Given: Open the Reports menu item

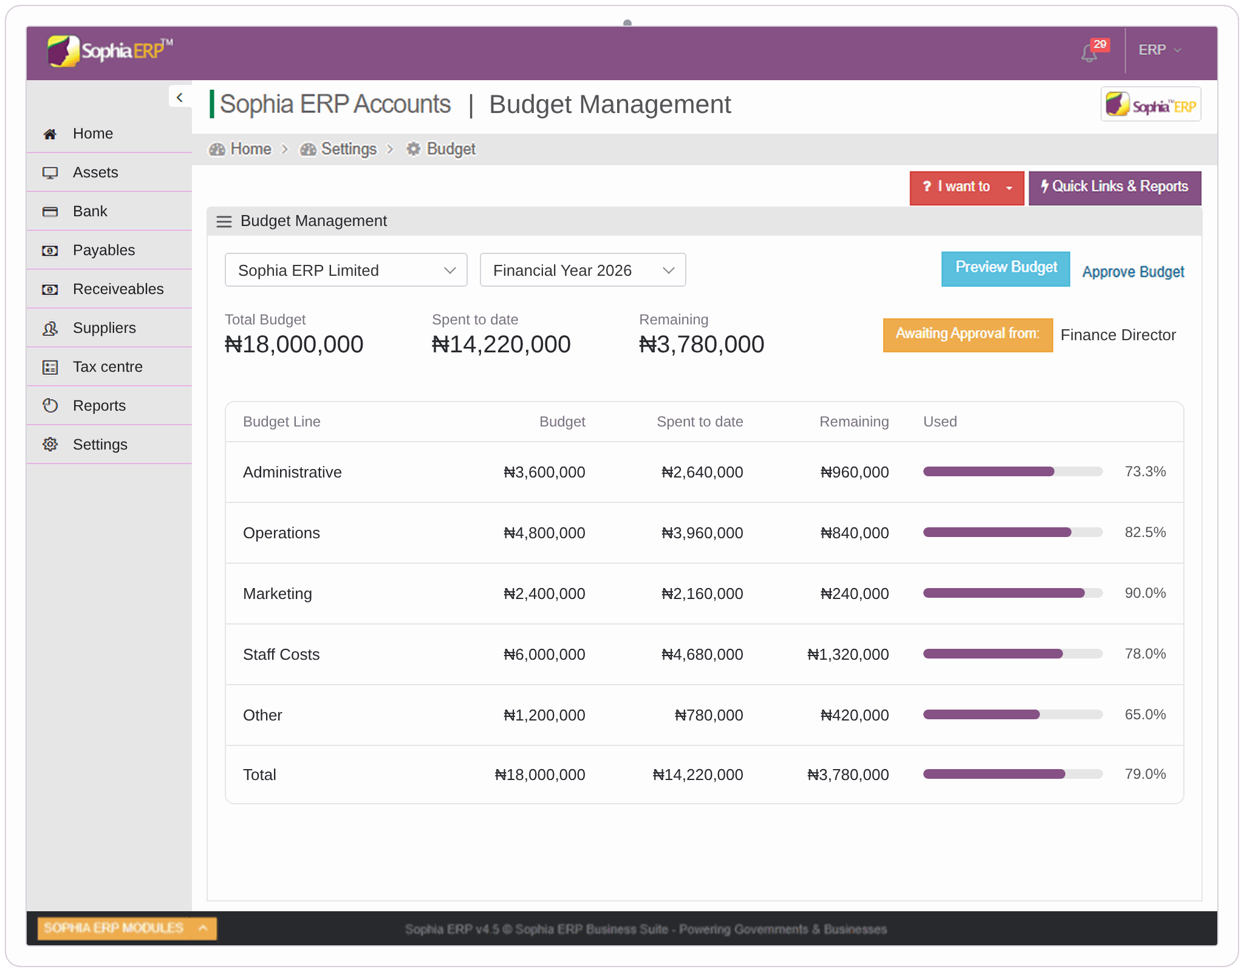Looking at the screenshot, I should click(109, 406).
